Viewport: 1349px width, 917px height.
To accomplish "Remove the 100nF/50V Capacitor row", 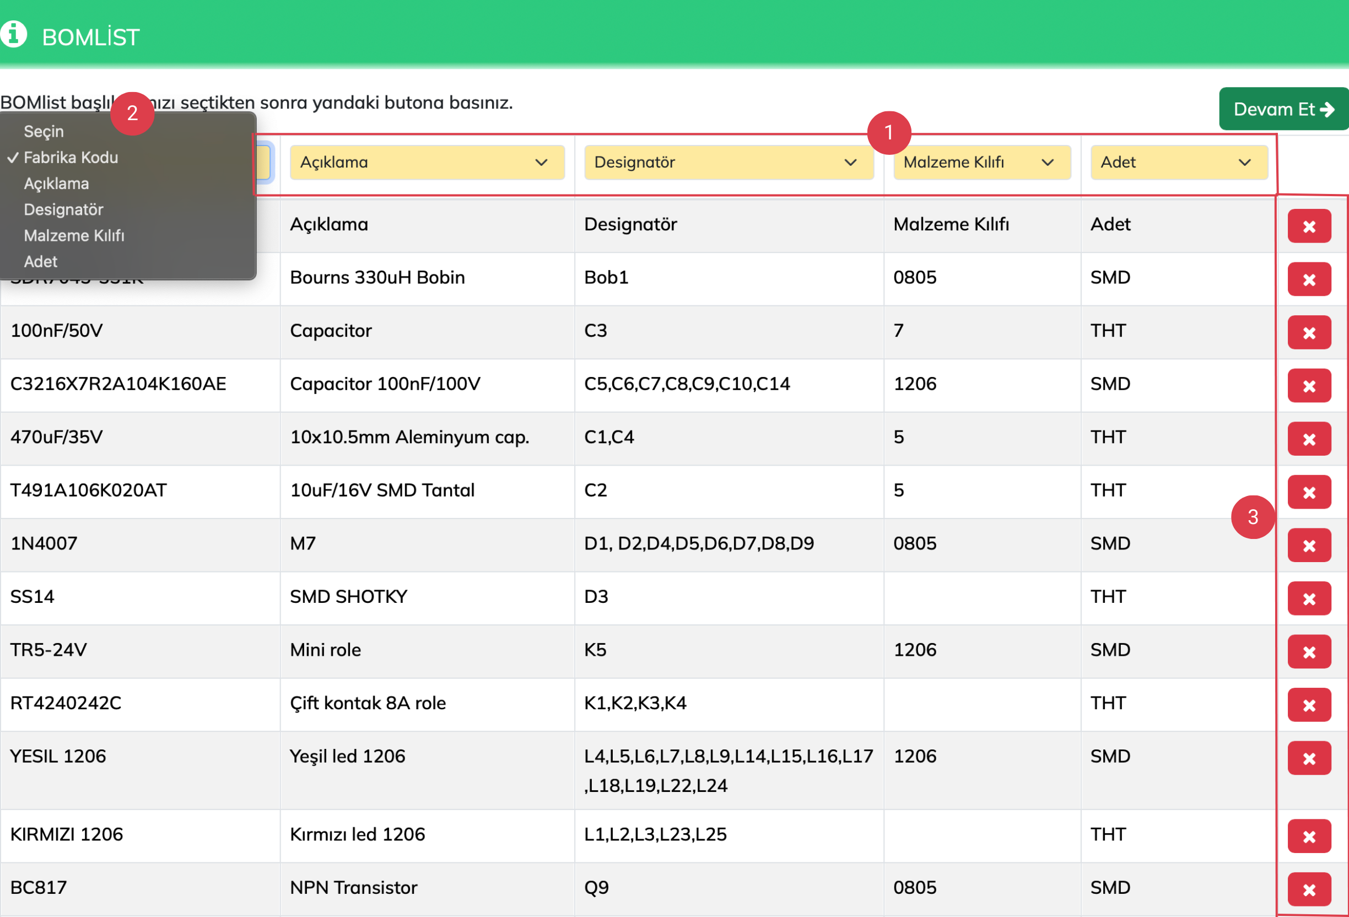I will 1308,332.
